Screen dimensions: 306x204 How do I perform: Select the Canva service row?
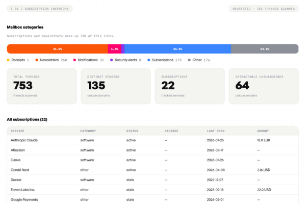152,160
